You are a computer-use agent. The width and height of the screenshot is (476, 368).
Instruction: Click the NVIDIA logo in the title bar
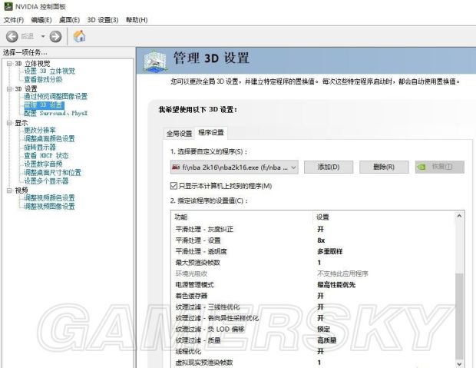[x=8, y=6]
